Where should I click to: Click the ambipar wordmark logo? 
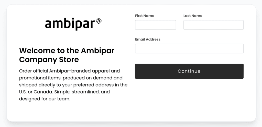(70, 24)
